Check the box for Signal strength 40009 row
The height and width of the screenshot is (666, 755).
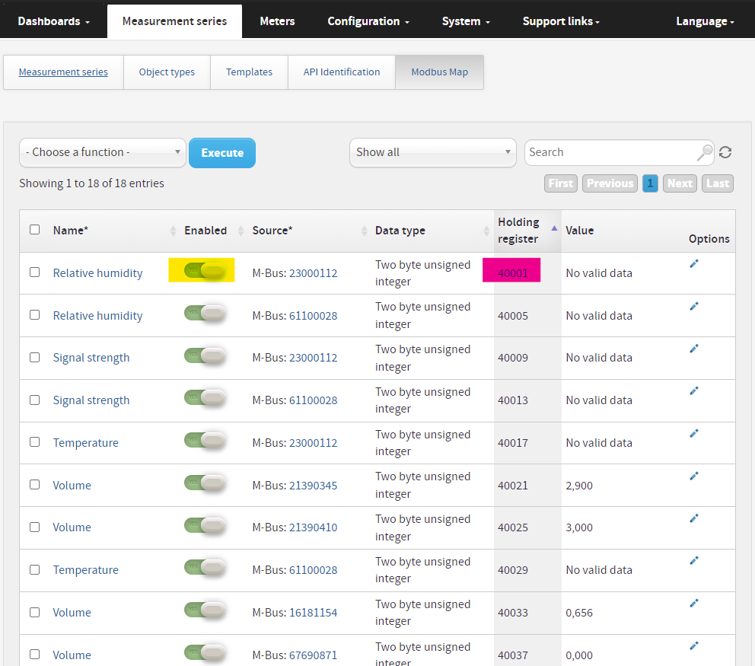(x=35, y=357)
